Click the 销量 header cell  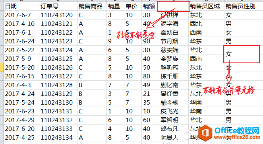pos(115,6)
